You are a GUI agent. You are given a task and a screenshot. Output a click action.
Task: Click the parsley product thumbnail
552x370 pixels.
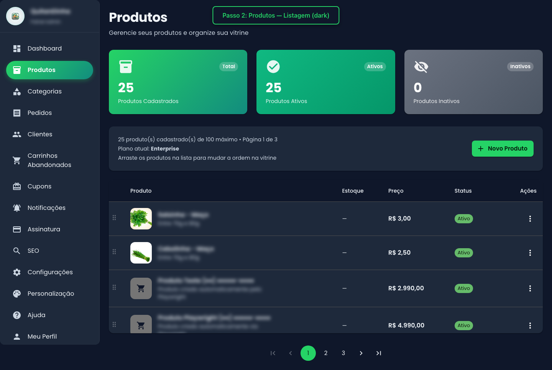coord(141,218)
